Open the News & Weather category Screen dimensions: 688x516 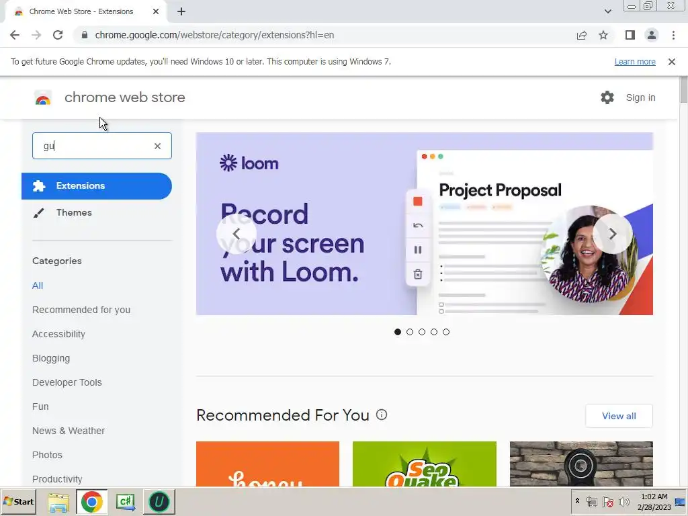pos(69,431)
